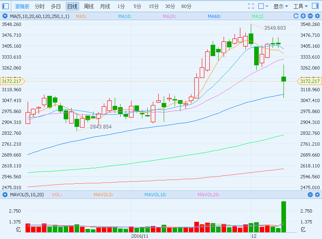Toggle the left sidebar panel icon
322x239 pixels.
5,6
